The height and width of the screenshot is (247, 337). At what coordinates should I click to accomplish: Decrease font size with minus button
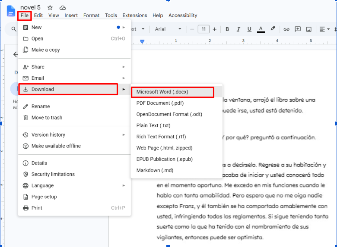click(x=192, y=29)
